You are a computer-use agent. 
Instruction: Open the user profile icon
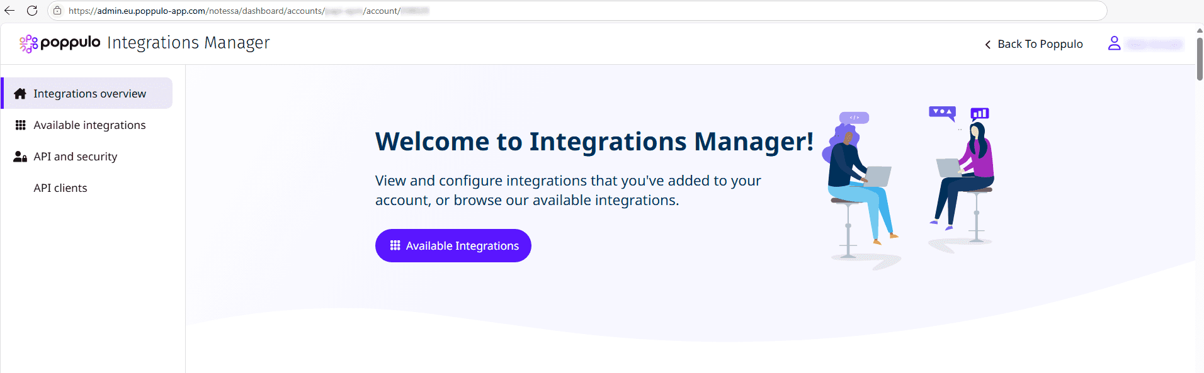pyautogui.click(x=1114, y=43)
